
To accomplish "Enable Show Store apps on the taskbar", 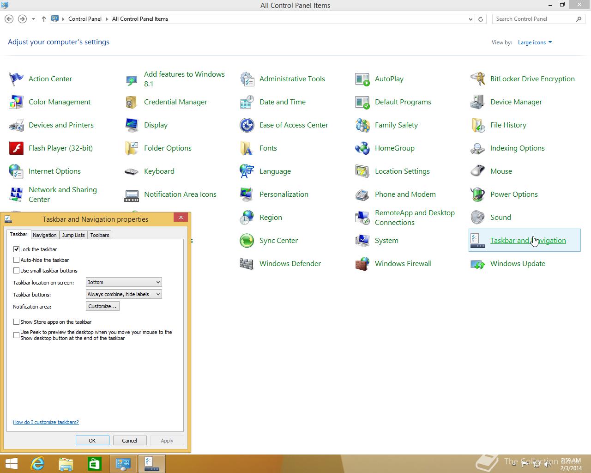I will (x=17, y=322).
